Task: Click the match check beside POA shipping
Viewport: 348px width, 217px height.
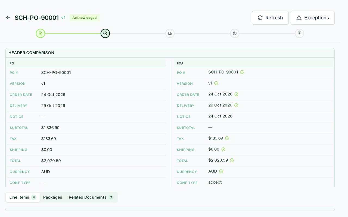Action: tap(223, 149)
